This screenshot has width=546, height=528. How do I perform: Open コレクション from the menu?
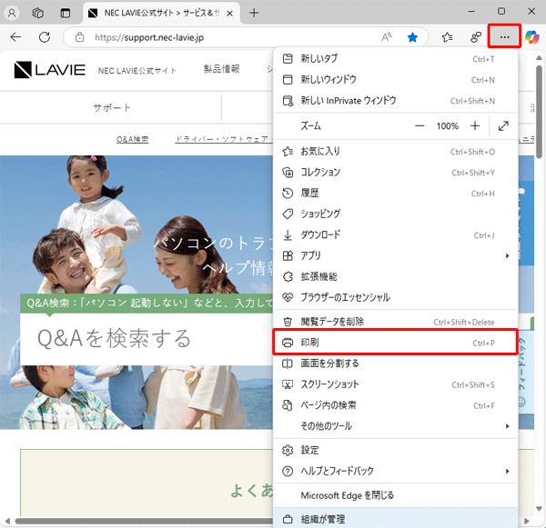point(396,173)
